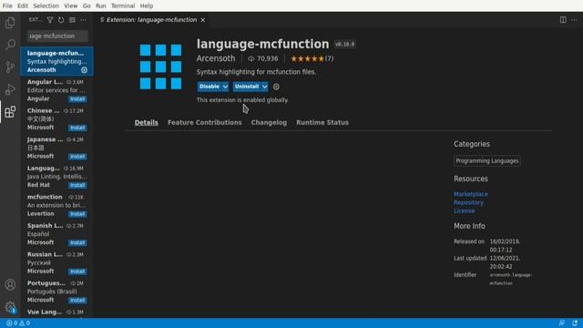This screenshot has height=328, width=583.
Task: Install the Portuguese language pack
Action: pos(77,300)
